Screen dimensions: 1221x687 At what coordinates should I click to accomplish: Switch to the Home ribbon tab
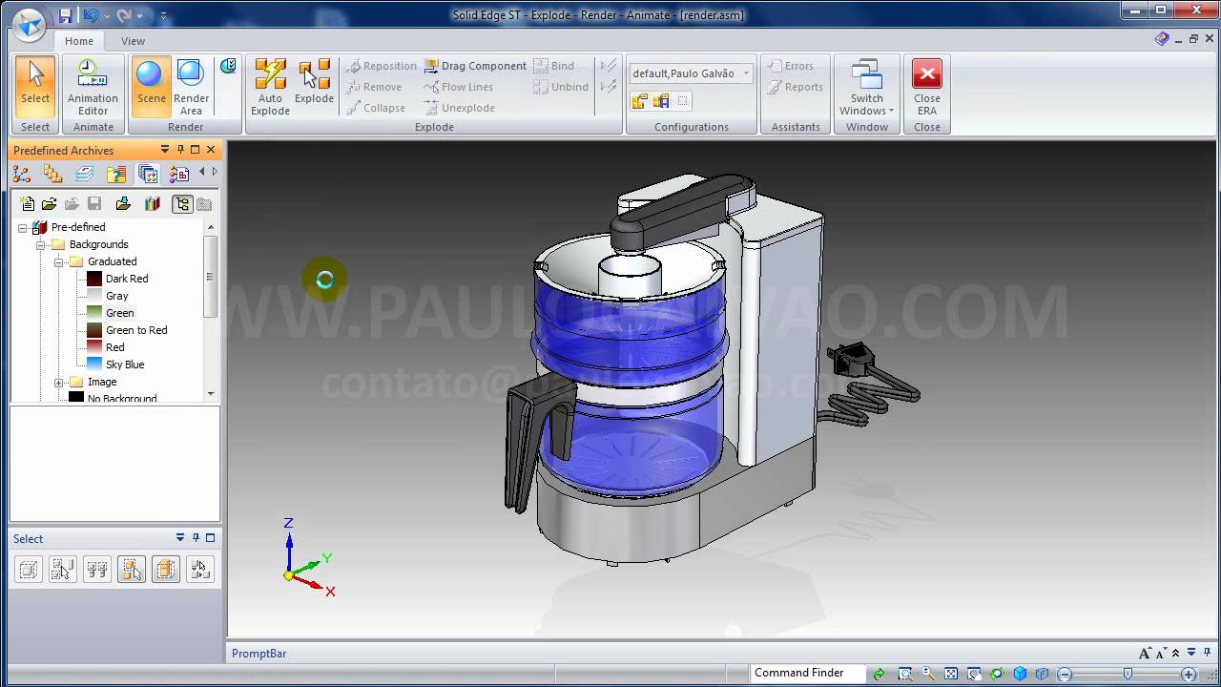[x=79, y=41]
